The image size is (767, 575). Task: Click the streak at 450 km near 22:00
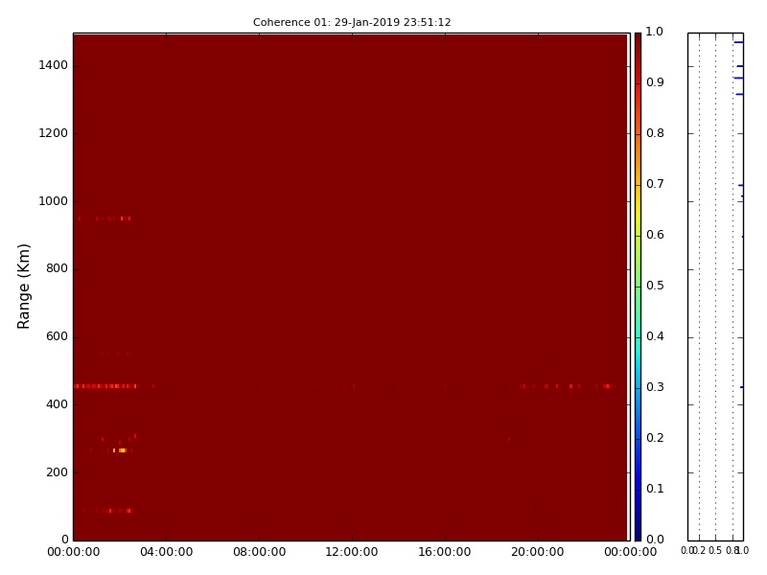[566, 386]
